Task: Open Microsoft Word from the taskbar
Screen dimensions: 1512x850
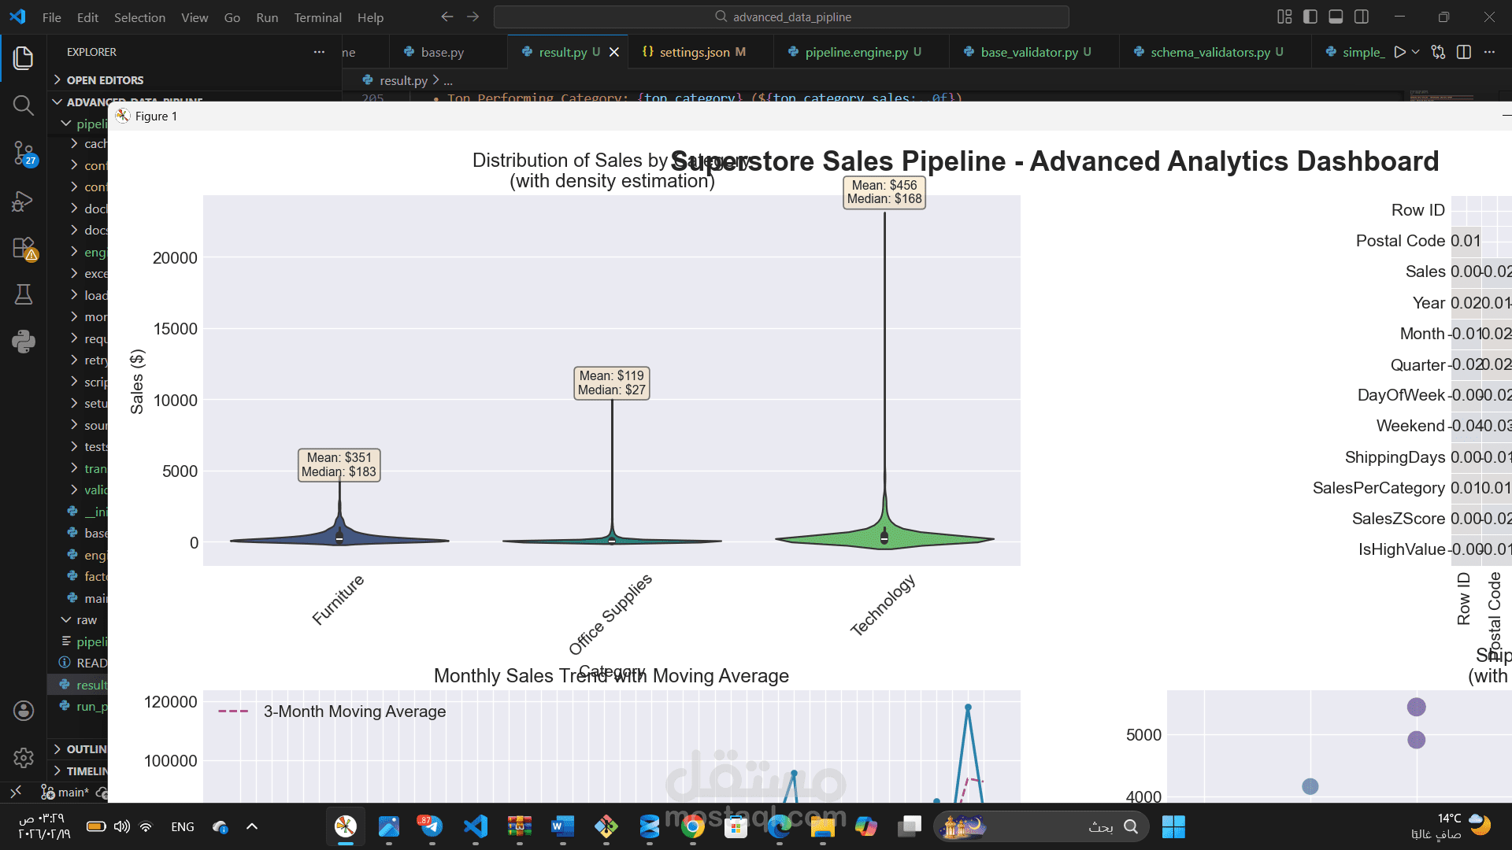Action: coord(562,826)
